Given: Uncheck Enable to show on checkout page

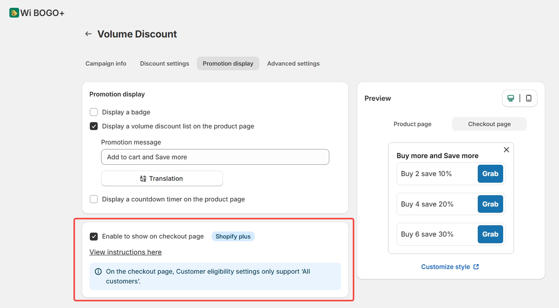Looking at the screenshot, I should click(x=94, y=236).
